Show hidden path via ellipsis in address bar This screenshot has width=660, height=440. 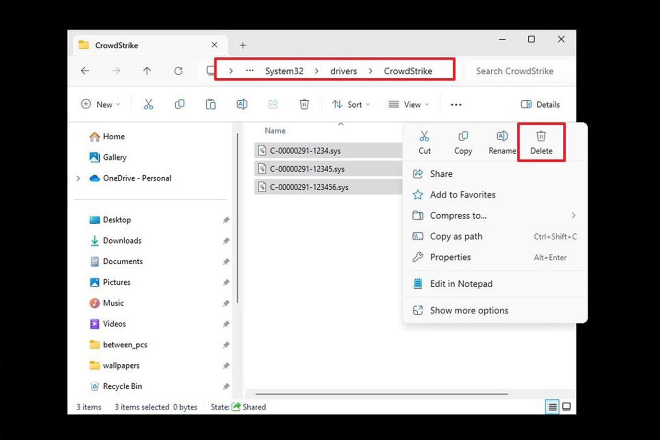(250, 71)
